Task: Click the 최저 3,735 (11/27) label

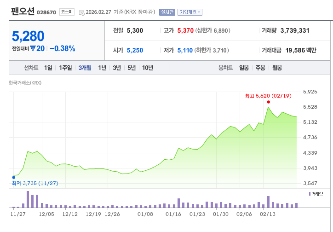Action: [x=35, y=183]
